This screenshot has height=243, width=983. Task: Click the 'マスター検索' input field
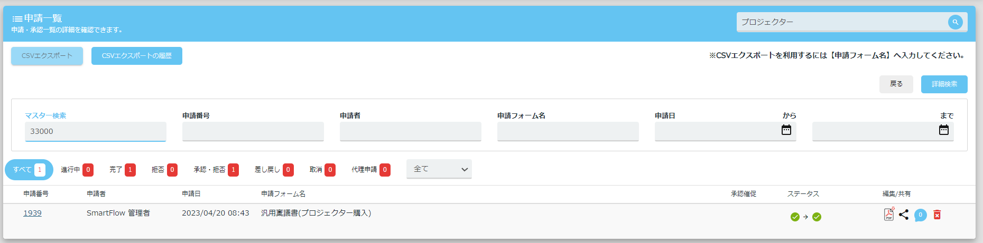click(95, 131)
